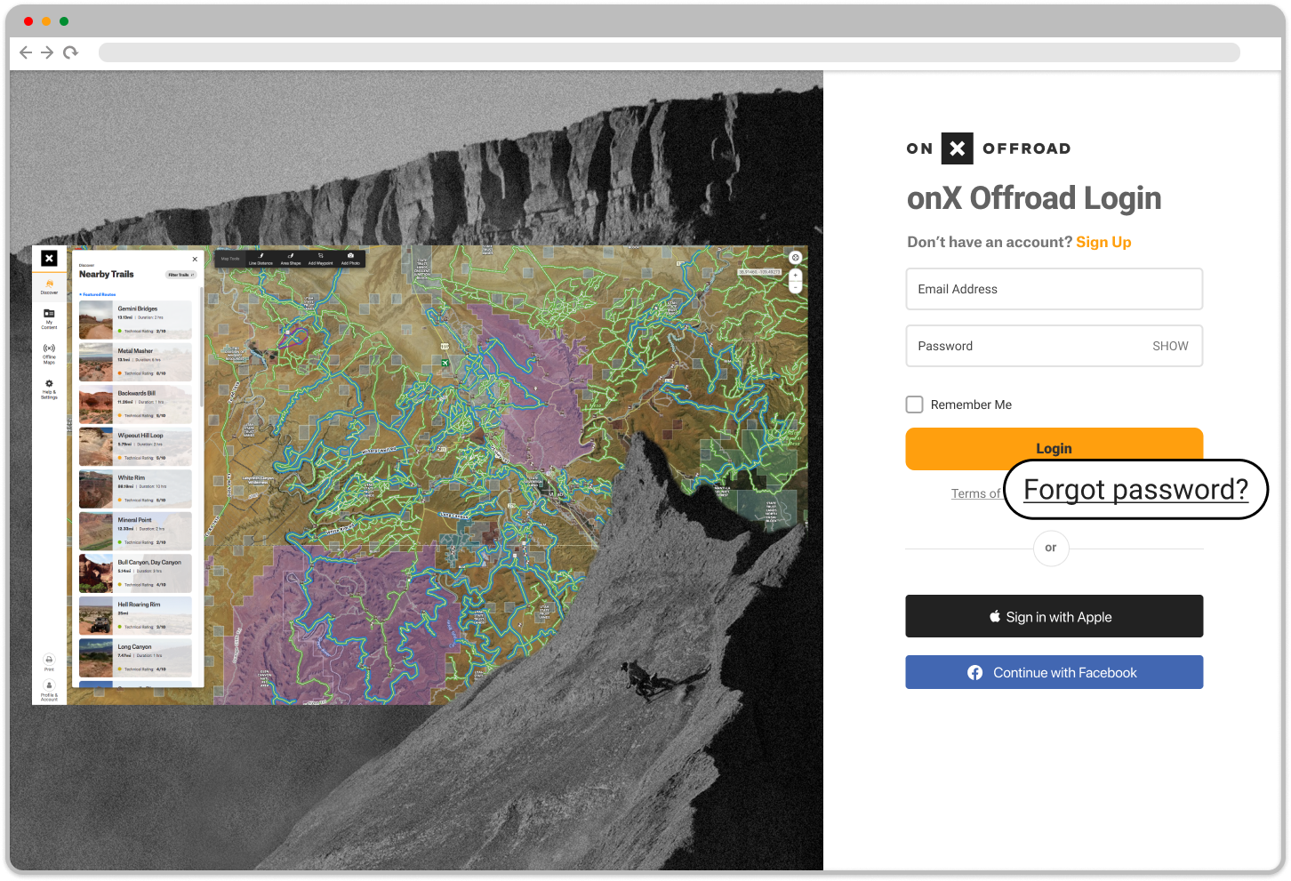Open the map layers control
The image size is (1291, 881).
coord(795,257)
